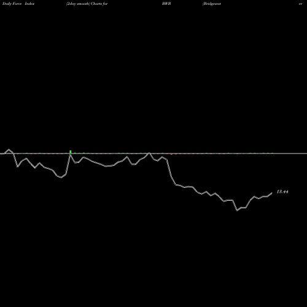Click the BWB ticker symbol text
This screenshot has height=307, width=307.
click(x=166, y=4)
